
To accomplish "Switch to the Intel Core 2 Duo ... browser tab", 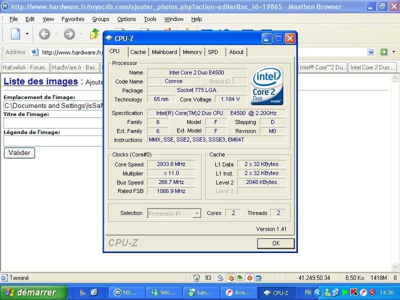I will point(372,67).
